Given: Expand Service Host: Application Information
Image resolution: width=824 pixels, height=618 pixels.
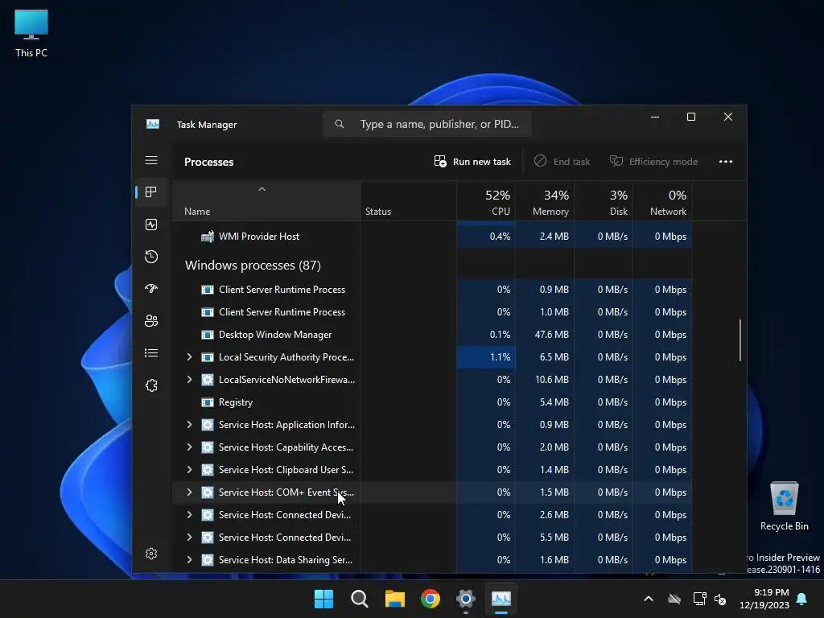Looking at the screenshot, I should 189,425.
